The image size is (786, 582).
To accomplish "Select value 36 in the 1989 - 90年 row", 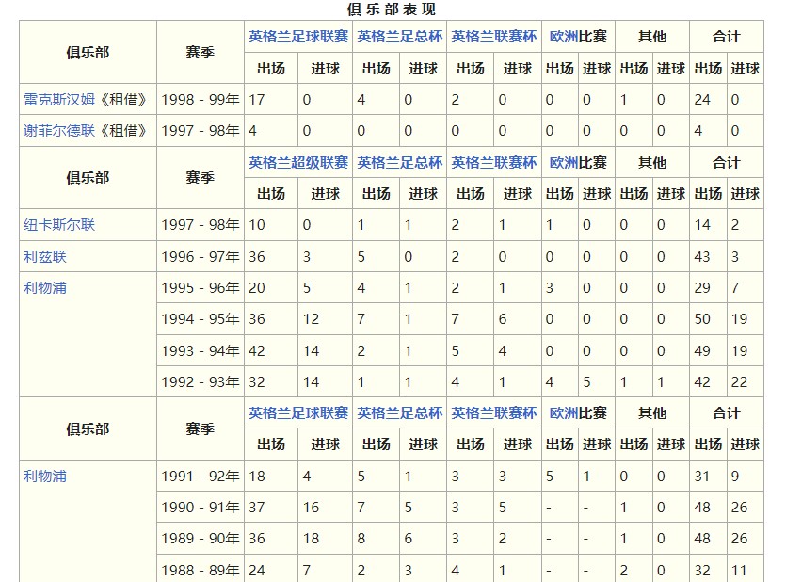I will click(257, 539).
